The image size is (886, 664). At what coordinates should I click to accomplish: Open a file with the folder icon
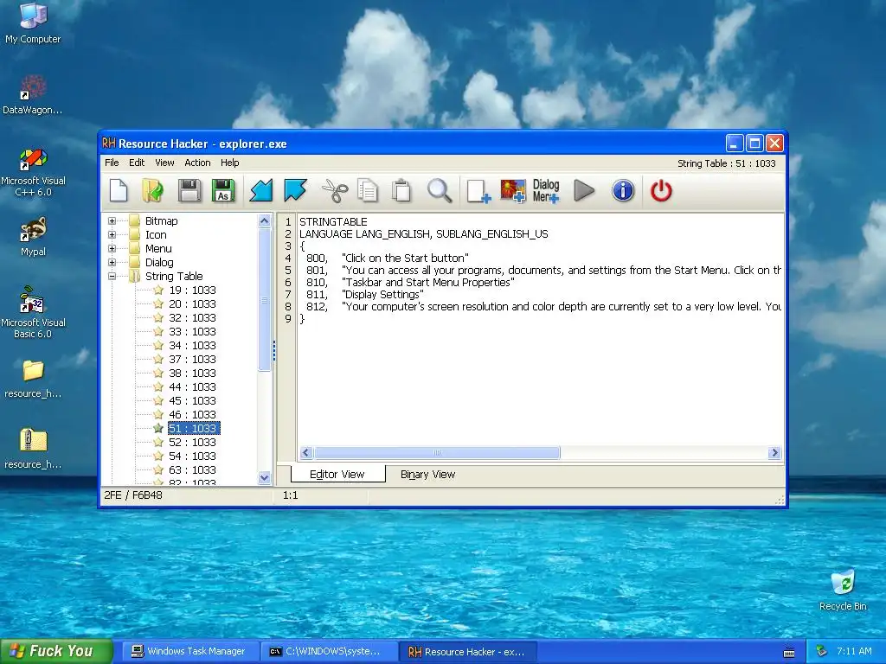coord(152,190)
